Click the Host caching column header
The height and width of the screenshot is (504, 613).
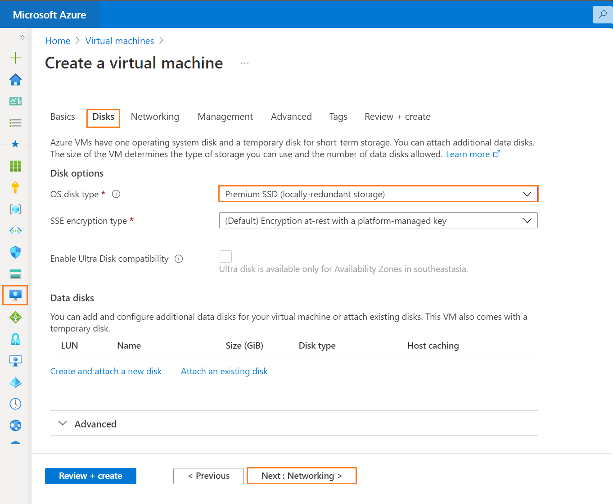pyautogui.click(x=433, y=345)
